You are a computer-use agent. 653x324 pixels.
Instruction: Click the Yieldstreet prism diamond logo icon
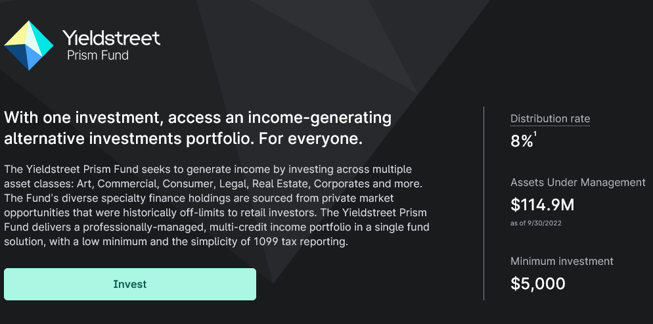click(29, 45)
